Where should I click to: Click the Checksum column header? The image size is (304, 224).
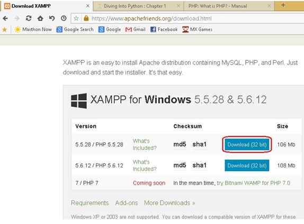(x=187, y=126)
